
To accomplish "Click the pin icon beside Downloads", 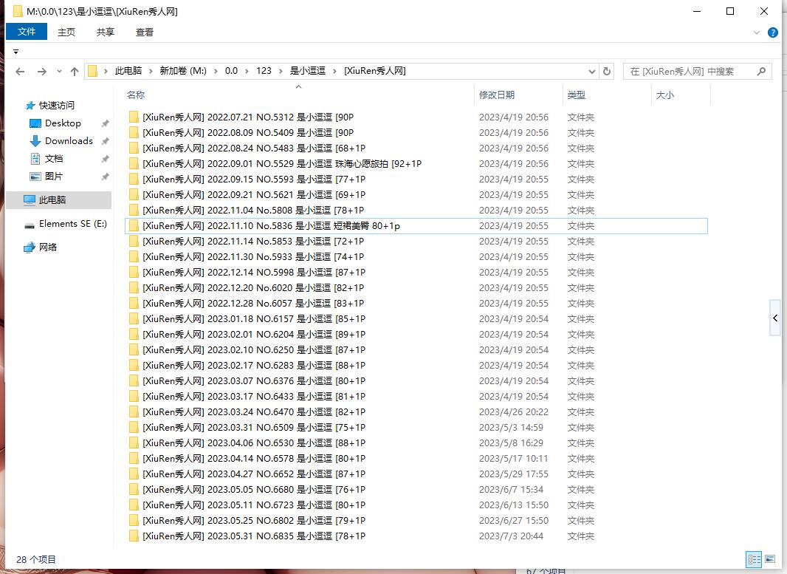I will click(105, 141).
